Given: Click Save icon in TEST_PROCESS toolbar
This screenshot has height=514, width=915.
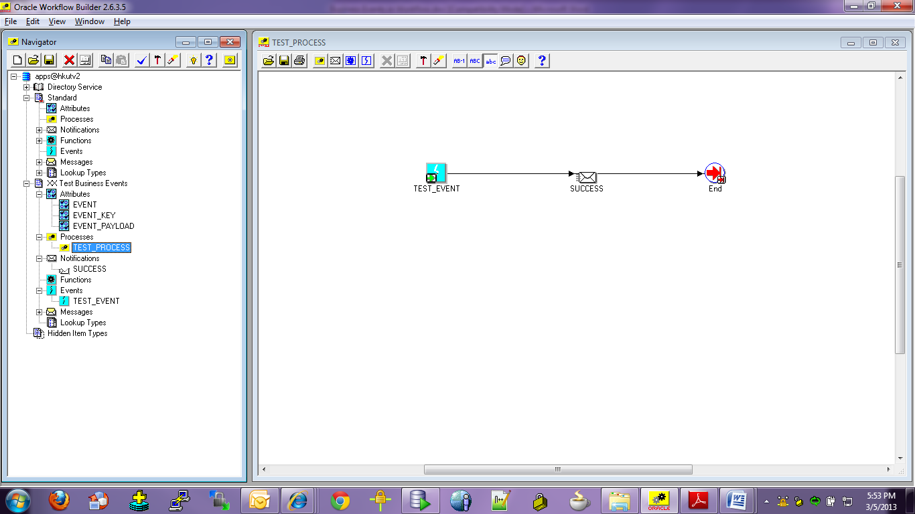Looking at the screenshot, I should (x=284, y=61).
